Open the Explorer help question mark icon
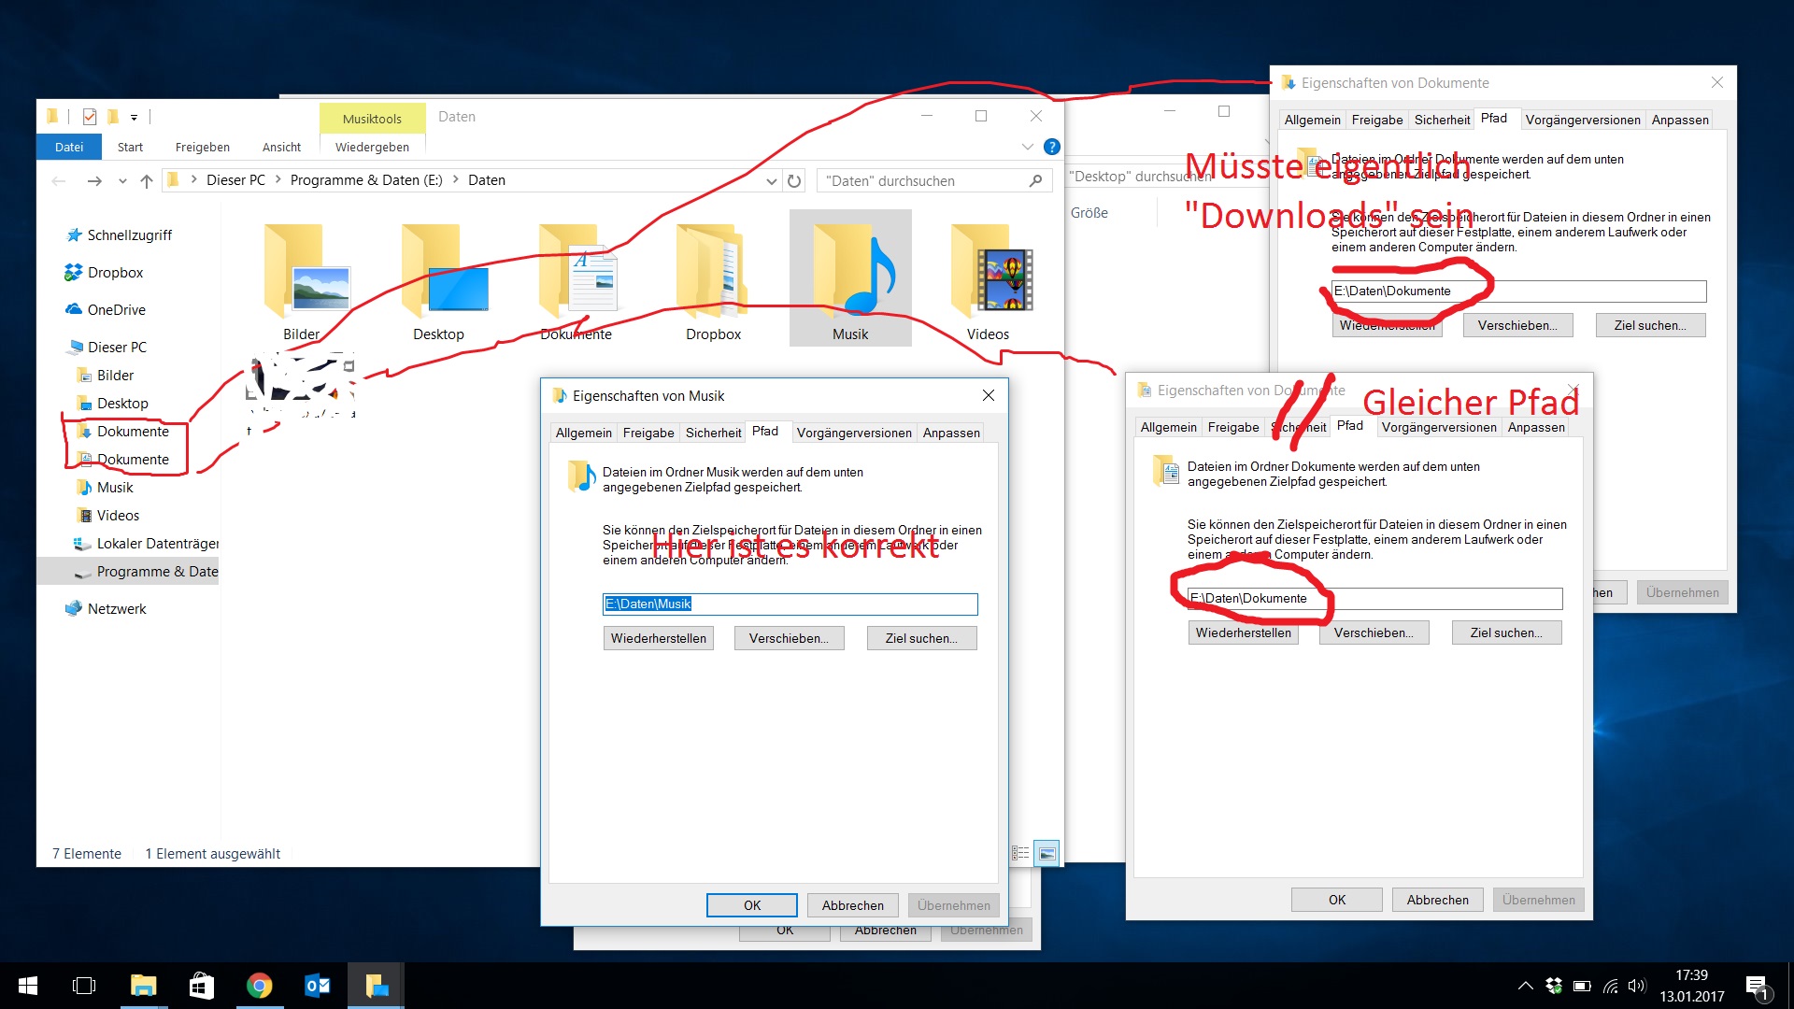This screenshot has height=1009, width=1794. click(x=1051, y=147)
